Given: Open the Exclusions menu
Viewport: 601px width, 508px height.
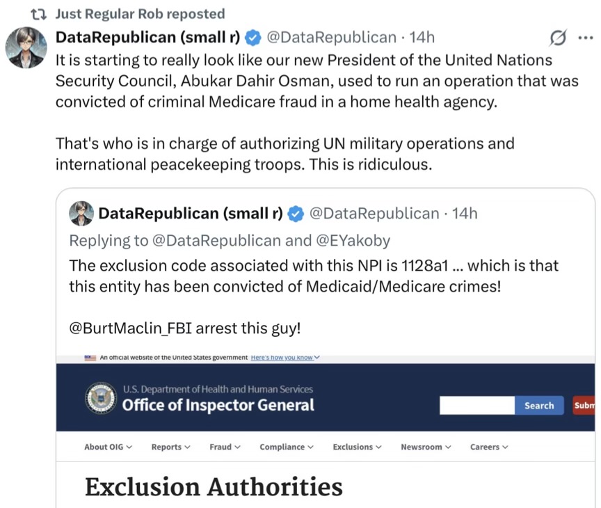Looking at the screenshot, I should [357, 447].
